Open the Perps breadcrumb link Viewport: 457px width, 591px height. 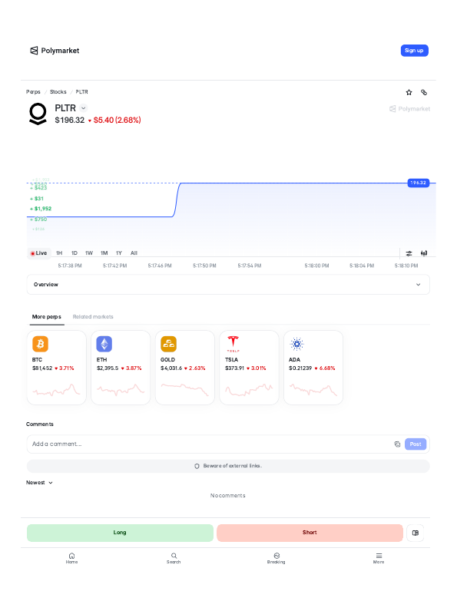coord(33,92)
